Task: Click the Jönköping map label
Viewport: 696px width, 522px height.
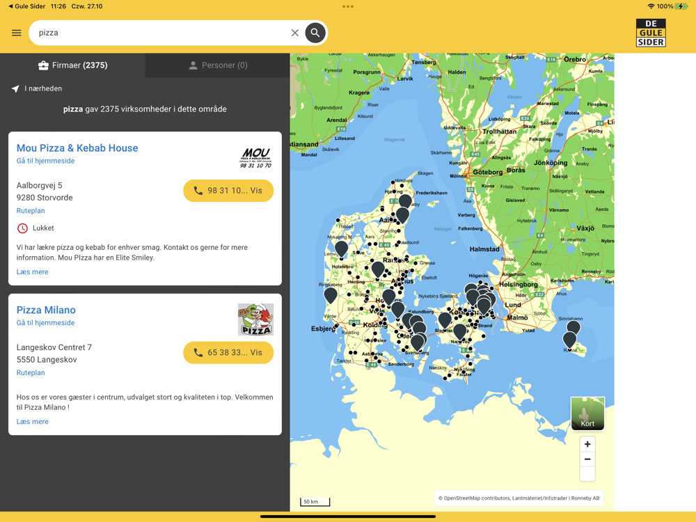Action: click(x=551, y=162)
